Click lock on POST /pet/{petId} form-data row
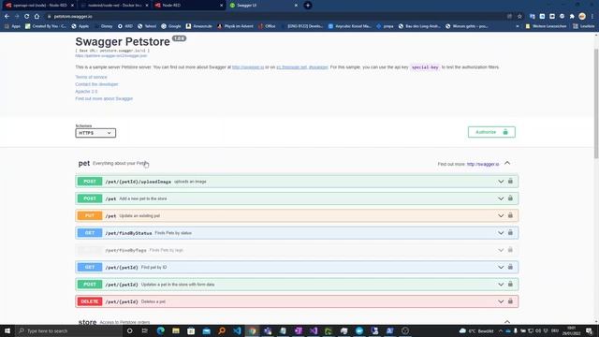 pyautogui.click(x=510, y=285)
